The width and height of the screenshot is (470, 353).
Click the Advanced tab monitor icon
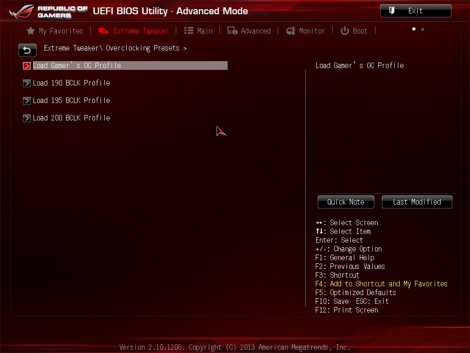click(232, 31)
